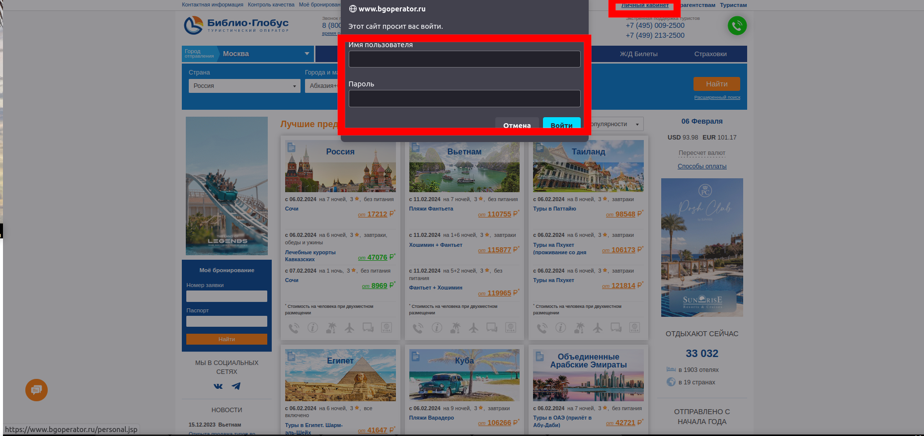Open the Telegram social icon
Image resolution: width=924 pixels, height=436 pixels.
[x=236, y=386]
